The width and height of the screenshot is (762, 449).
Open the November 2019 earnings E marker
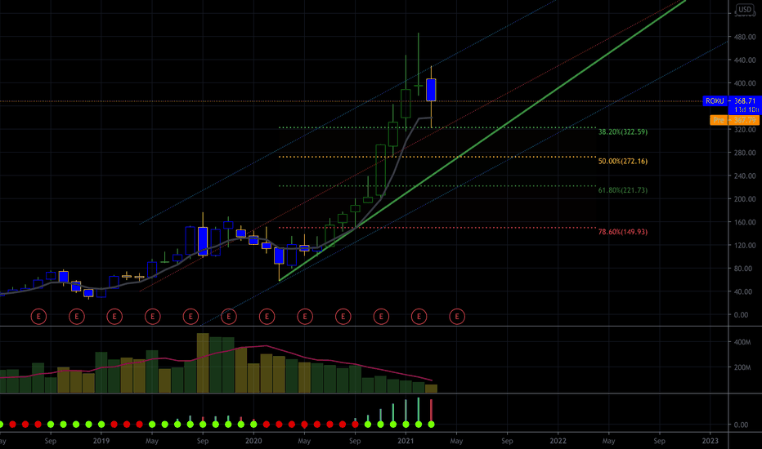point(229,317)
